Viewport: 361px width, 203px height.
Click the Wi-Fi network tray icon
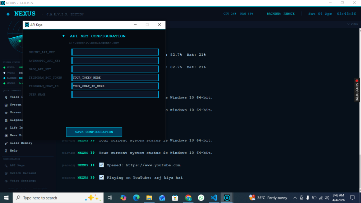coord(321,198)
